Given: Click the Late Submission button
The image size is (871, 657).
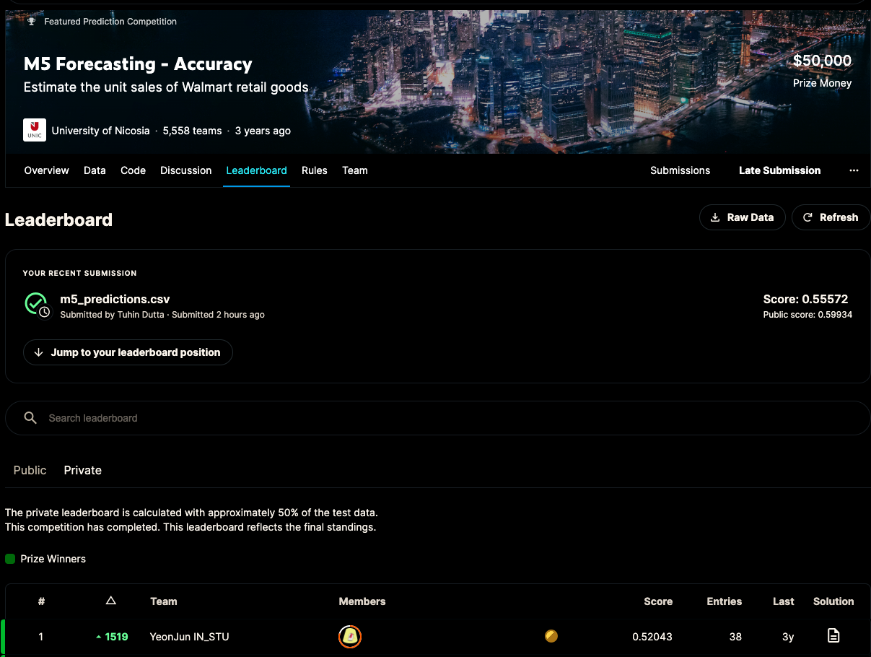Looking at the screenshot, I should coord(779,170).
